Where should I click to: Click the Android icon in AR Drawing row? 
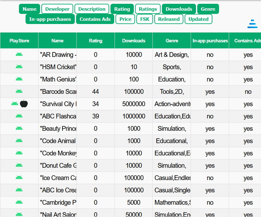[19, 54]
